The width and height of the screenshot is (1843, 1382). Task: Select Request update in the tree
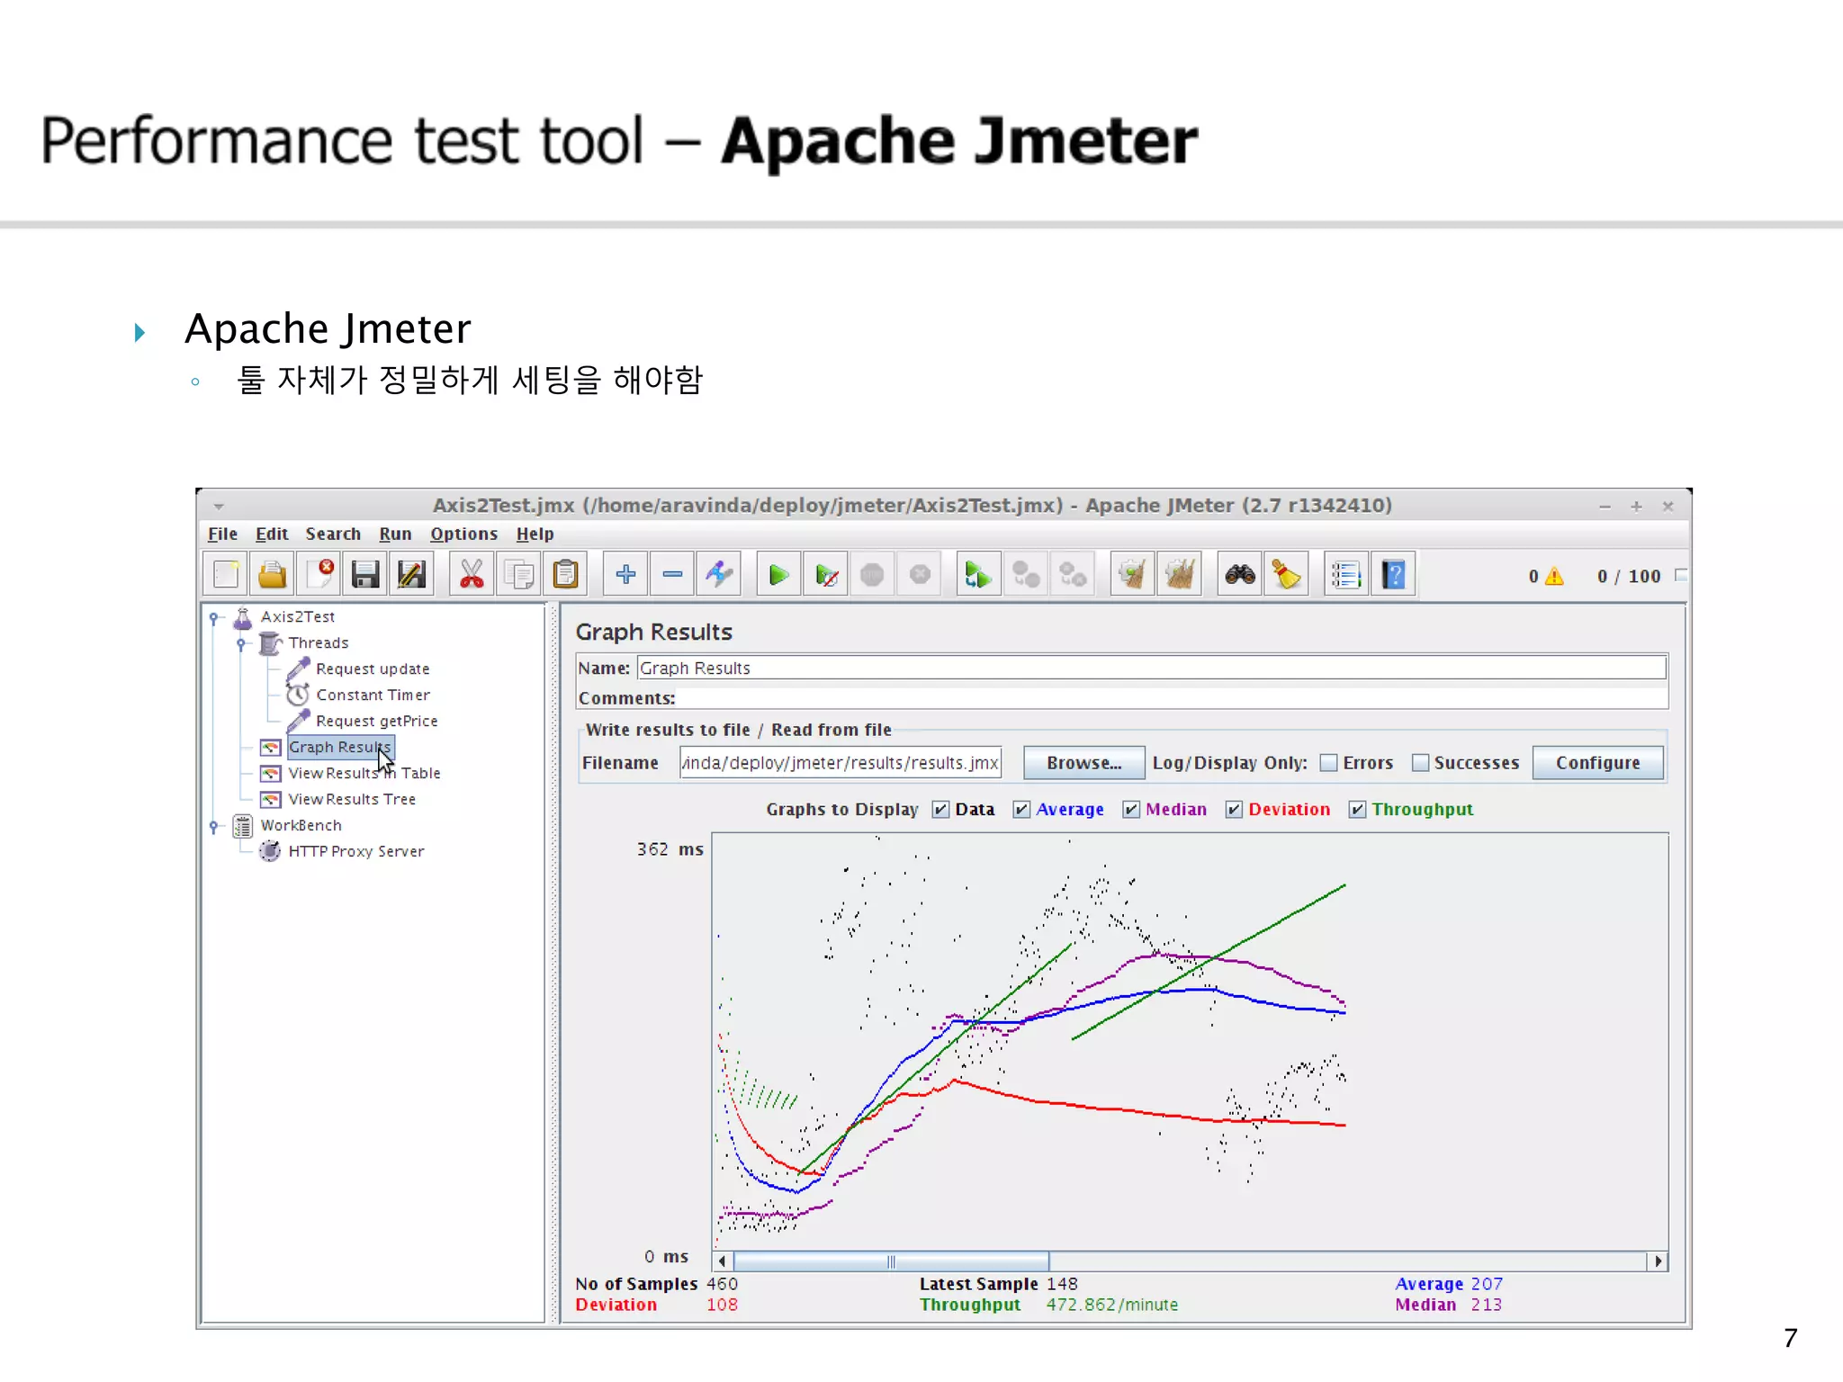pos(373,669)
